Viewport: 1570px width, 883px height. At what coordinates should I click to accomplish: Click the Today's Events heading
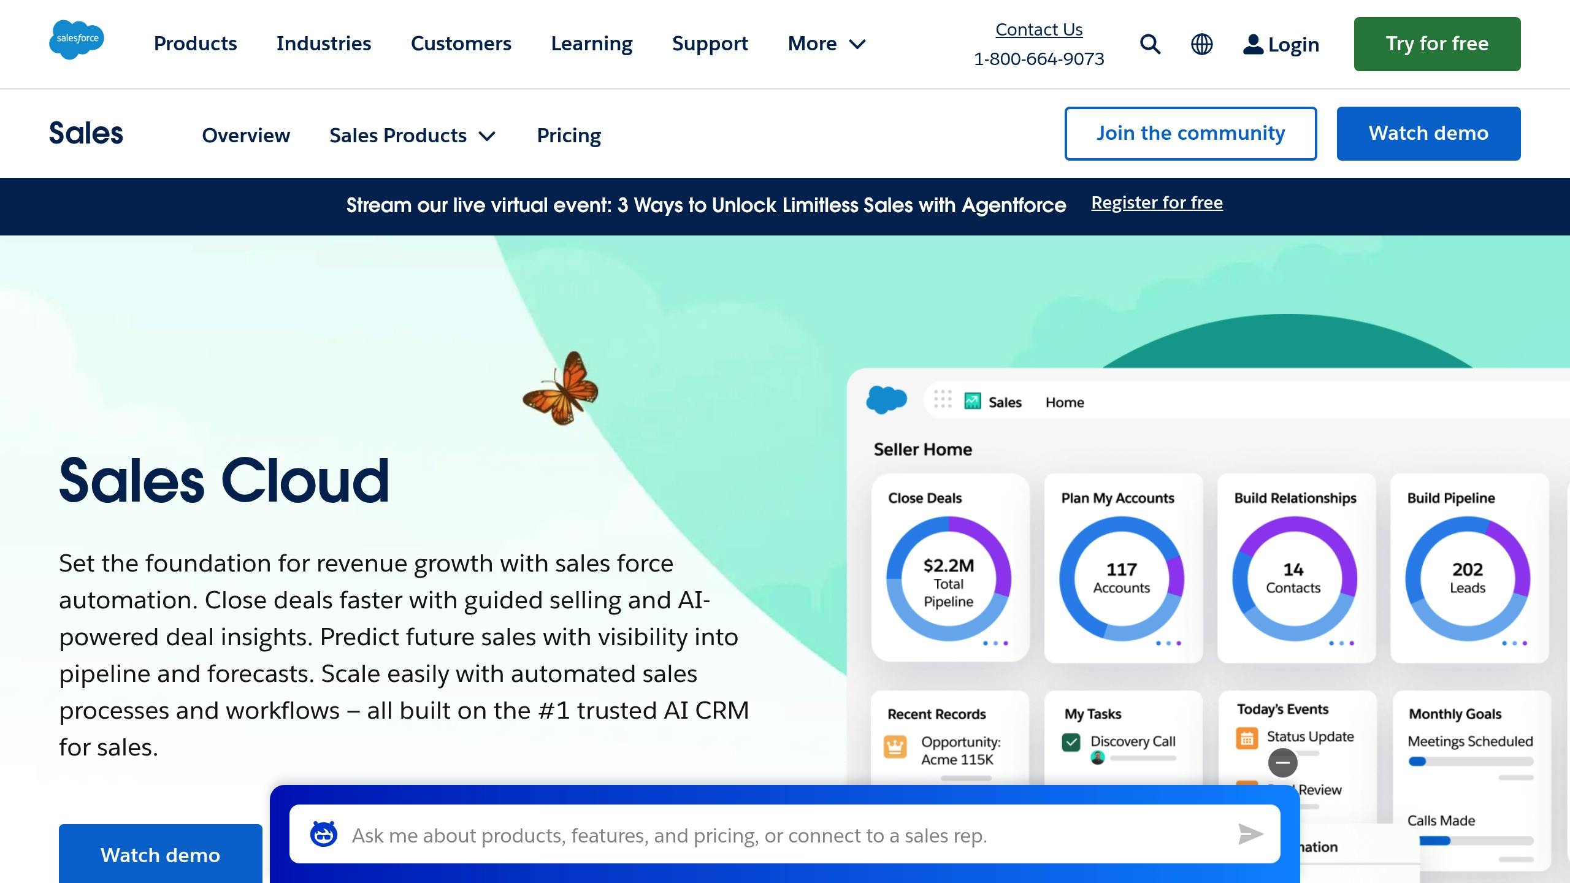1282,709
